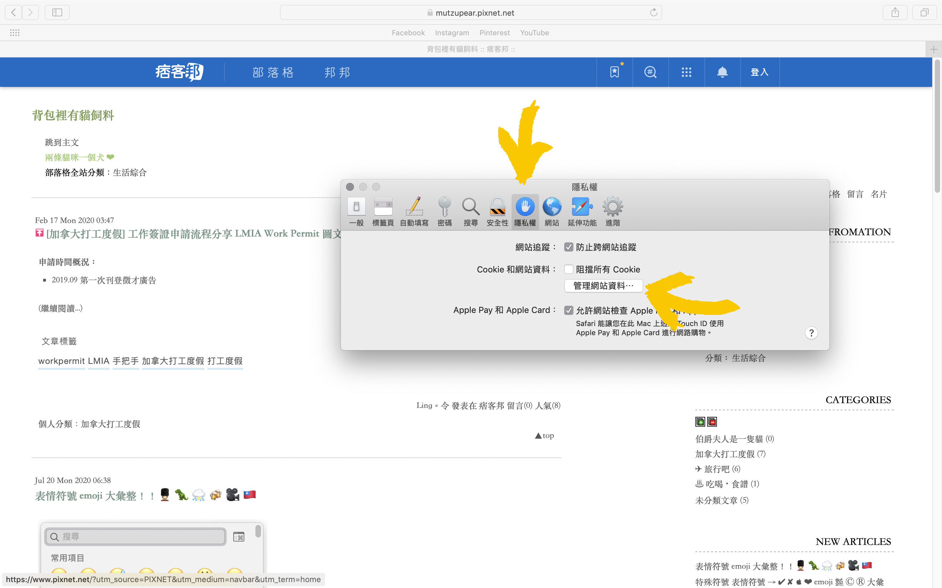The height and width of the screenshot is (588, 942).
Task: Open Facebook favorite link
Action: 408,33
